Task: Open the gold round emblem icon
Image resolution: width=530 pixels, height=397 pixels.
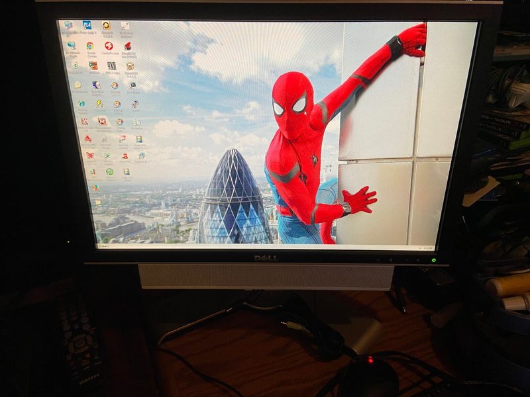Action: pyautogui.click(x=130, y=66)
